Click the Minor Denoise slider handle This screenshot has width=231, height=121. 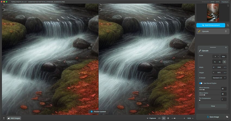pos(204,90)
